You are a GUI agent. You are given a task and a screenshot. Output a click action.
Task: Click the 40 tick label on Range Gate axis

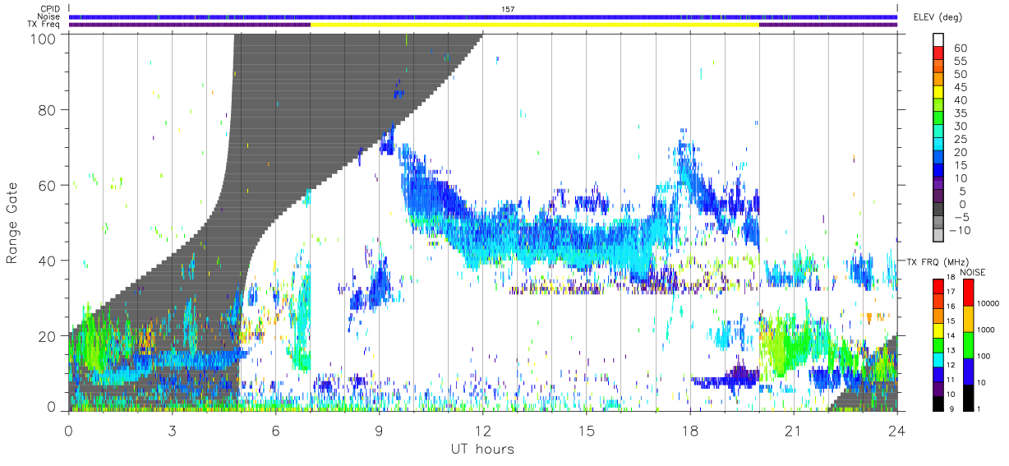tap(48, 261)
